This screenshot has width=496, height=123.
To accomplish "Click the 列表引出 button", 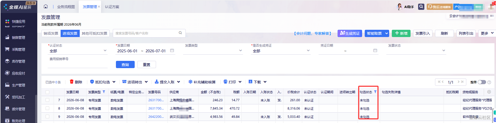I will click(x=466, y=33).
